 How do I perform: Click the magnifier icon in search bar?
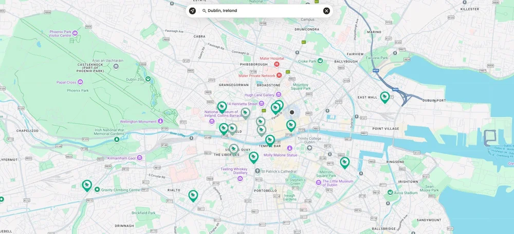(x=204, y=11)
